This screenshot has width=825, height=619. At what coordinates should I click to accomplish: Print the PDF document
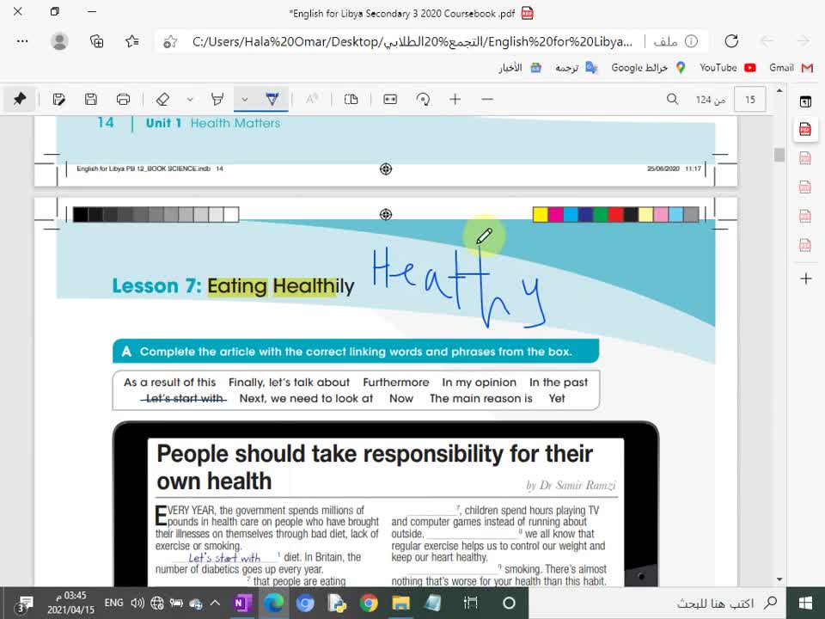click(123, 99)
